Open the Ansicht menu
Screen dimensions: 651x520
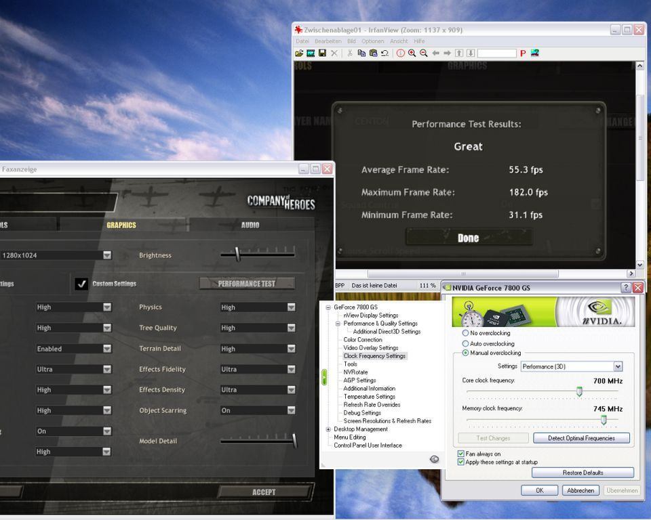399,41
